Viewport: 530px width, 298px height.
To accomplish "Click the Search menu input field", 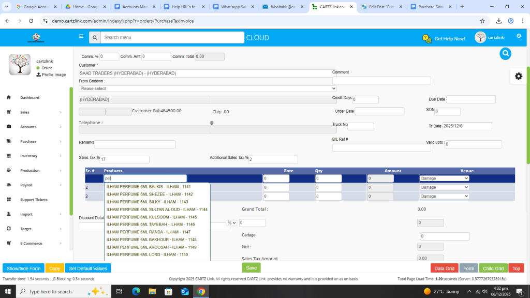I will [172, 38].
